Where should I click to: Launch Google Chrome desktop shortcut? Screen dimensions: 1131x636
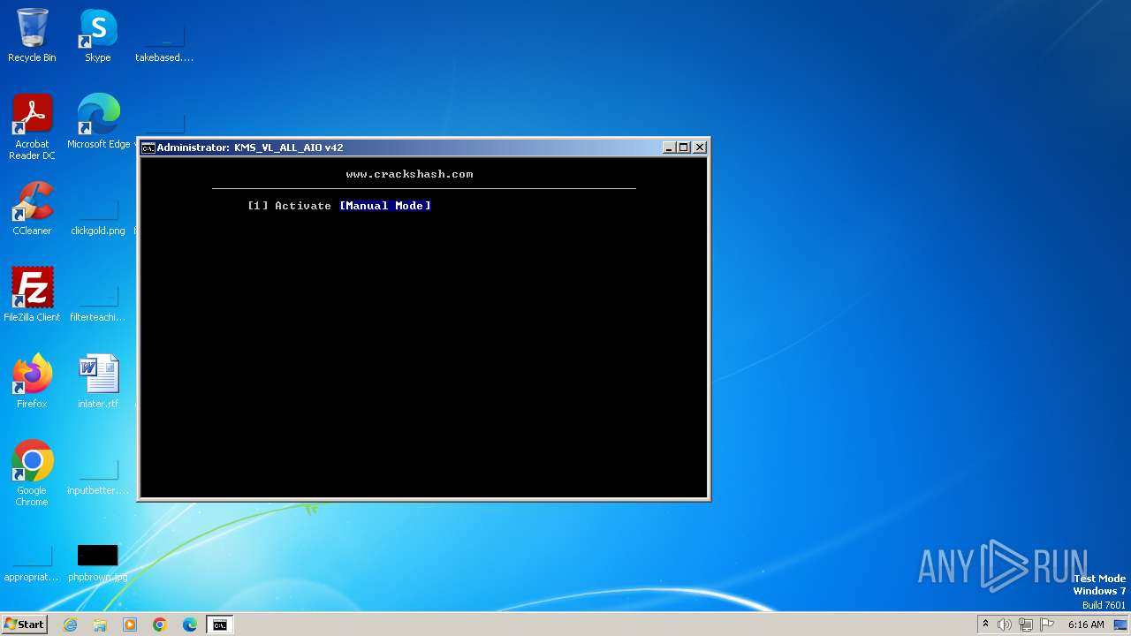(32, 473)
